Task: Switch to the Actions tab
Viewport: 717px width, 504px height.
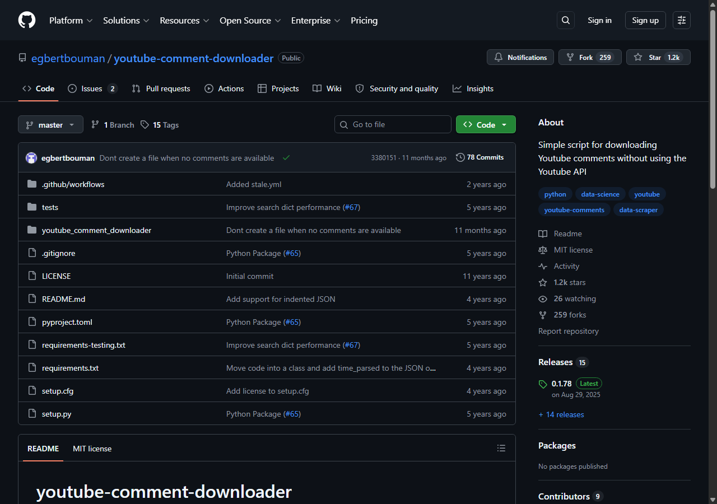Action: point(224,88)
